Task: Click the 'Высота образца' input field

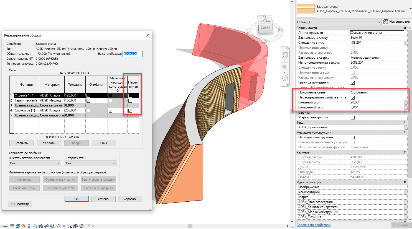Action: pyautogui.click(x=132, y=54)
